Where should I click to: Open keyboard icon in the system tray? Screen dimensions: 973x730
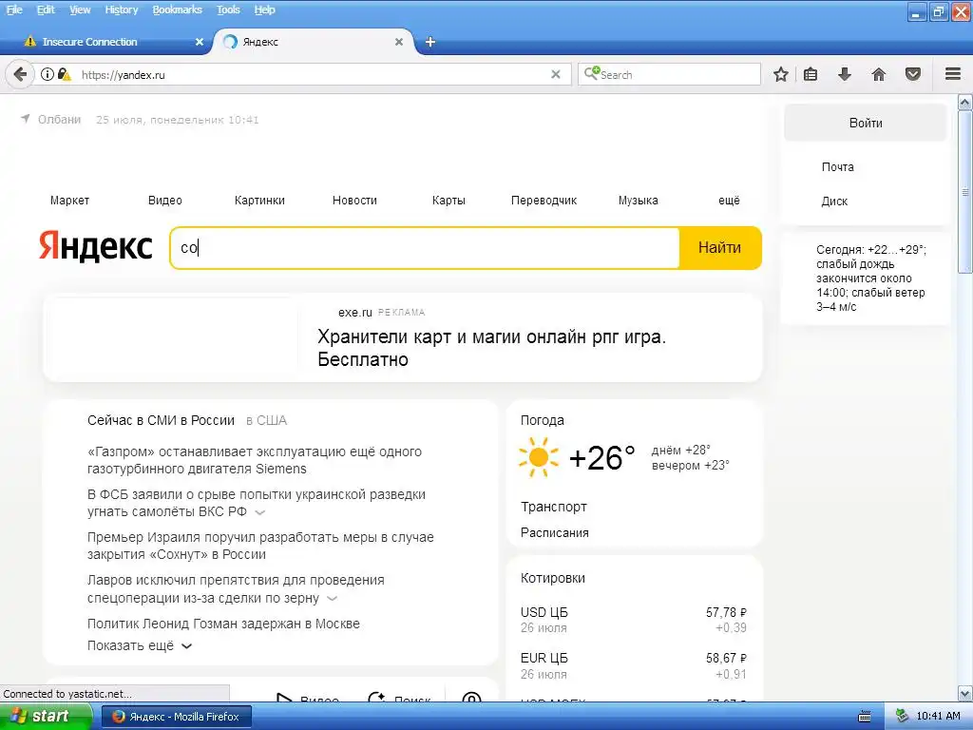pos(865,717)
